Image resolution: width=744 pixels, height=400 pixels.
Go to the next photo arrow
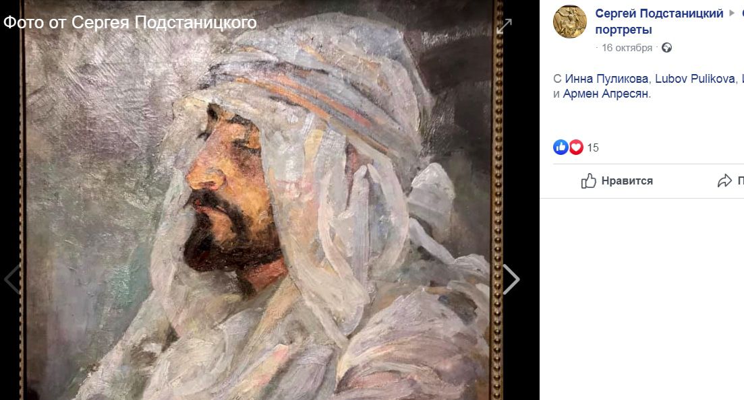511,279
